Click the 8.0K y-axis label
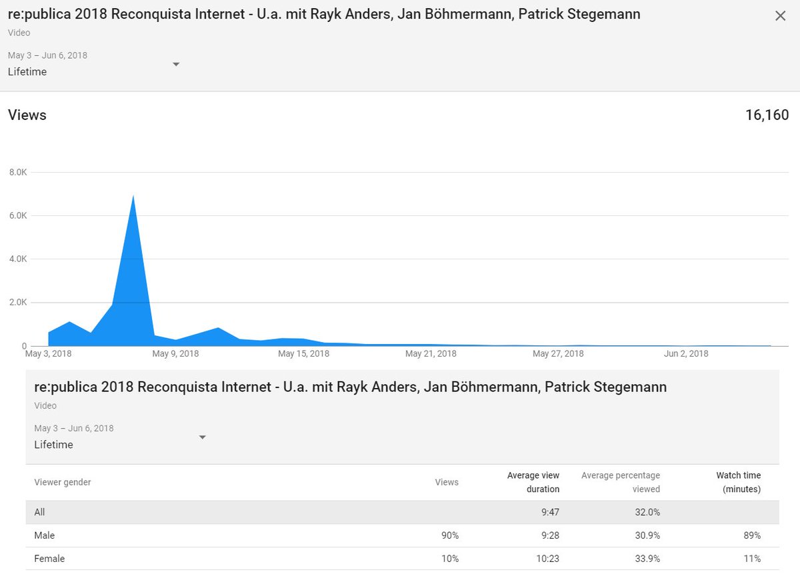The height and width of the screenshot is (582, 800). (18, 172)
